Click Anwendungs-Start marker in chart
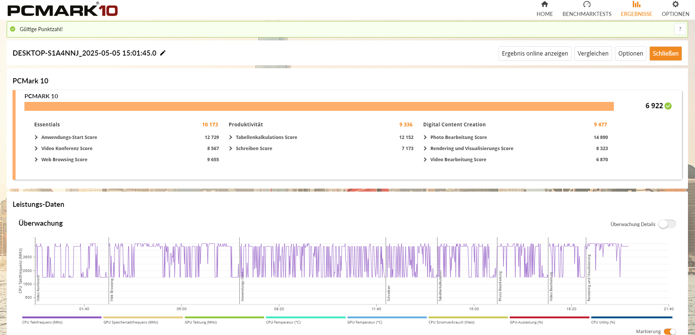This screenshot has width=695, height=335. tap(242, 286)
